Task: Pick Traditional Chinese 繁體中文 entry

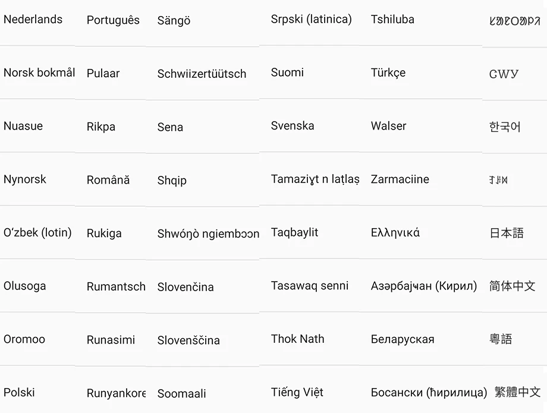Action: [x=517, y=392]
